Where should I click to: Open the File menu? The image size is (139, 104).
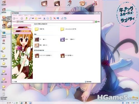pyautogui.click(x=15, y=15)
